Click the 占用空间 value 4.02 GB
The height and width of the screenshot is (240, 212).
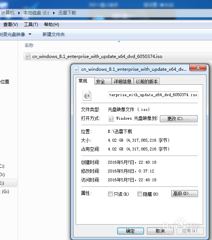(x=139, y=149)
